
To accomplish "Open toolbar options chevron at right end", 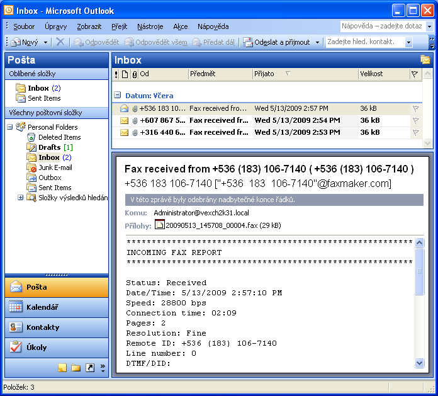I will click(432, 42).
